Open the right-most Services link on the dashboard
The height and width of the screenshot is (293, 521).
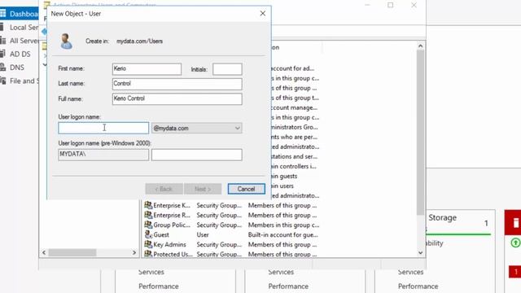(410, 272)
